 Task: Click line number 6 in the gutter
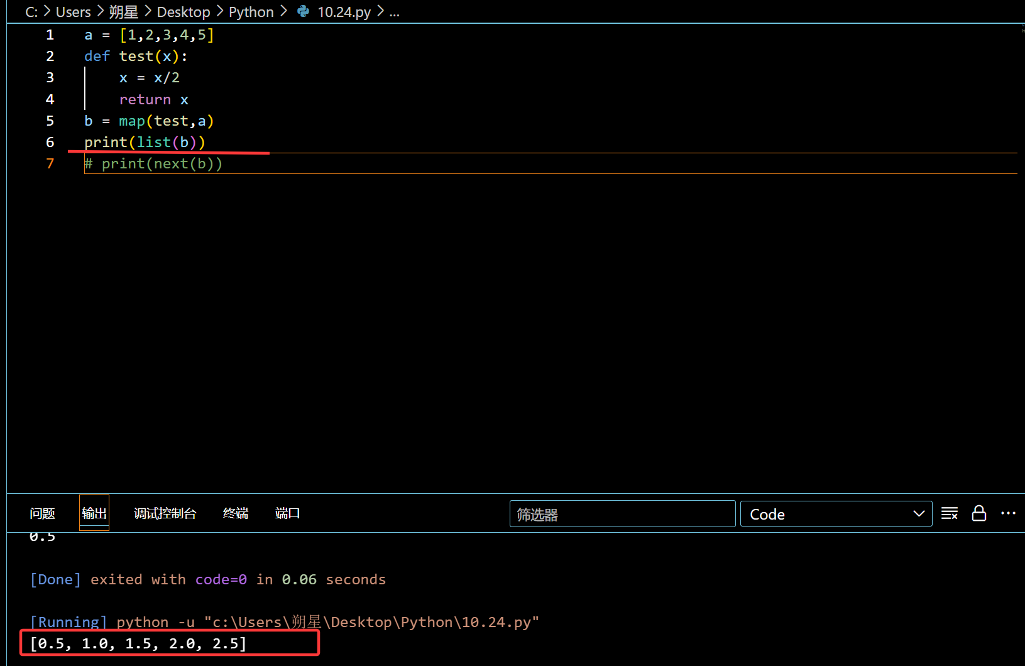[x=50, y=143]
